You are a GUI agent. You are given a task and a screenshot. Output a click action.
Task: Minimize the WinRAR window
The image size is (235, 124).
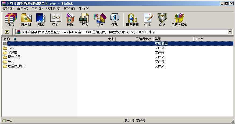(222, 3)
